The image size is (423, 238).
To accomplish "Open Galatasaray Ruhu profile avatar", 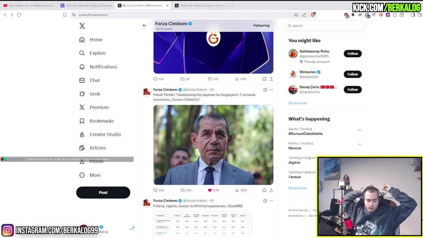I will pos(293,54).
